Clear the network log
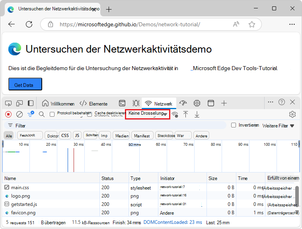Image resolution: width=302 pixels, height=229 pixels. click(19, 114)
